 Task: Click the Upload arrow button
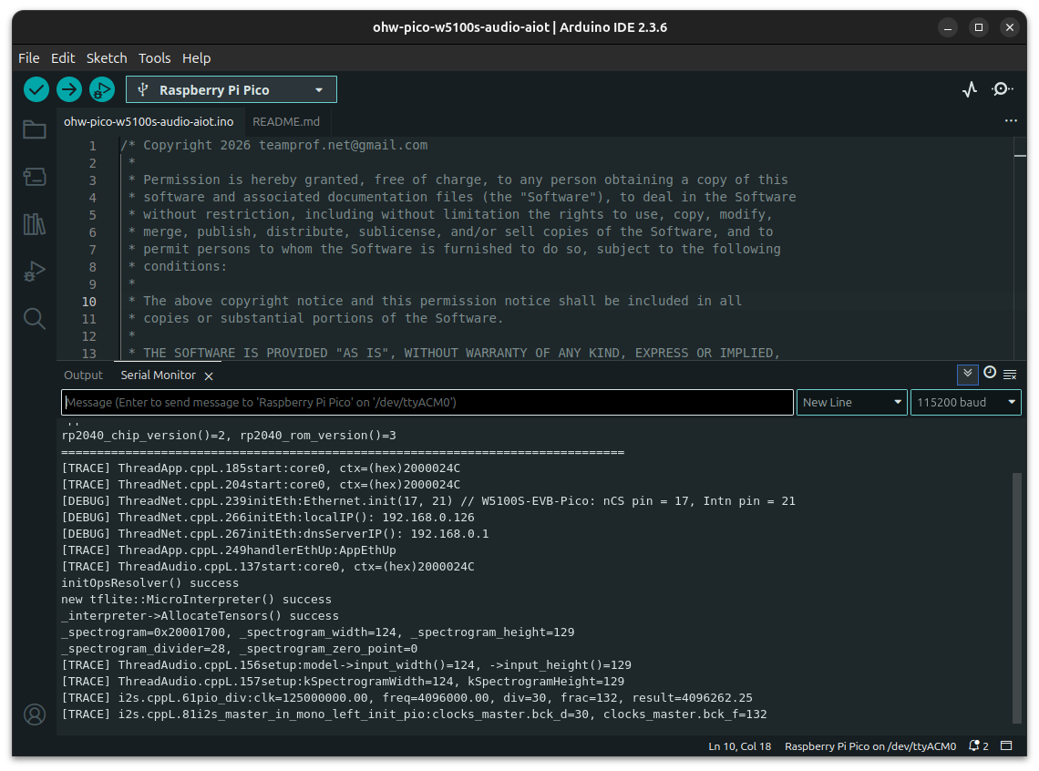click(x=69, y=89)
